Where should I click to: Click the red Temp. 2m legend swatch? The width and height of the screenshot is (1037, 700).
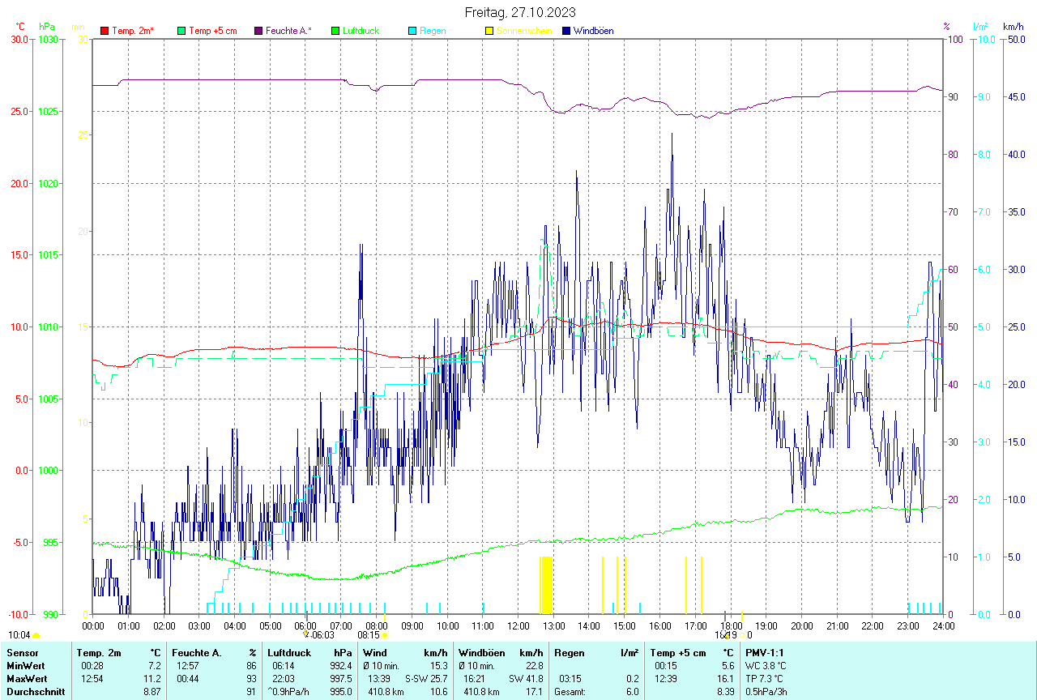click(105, 31)
